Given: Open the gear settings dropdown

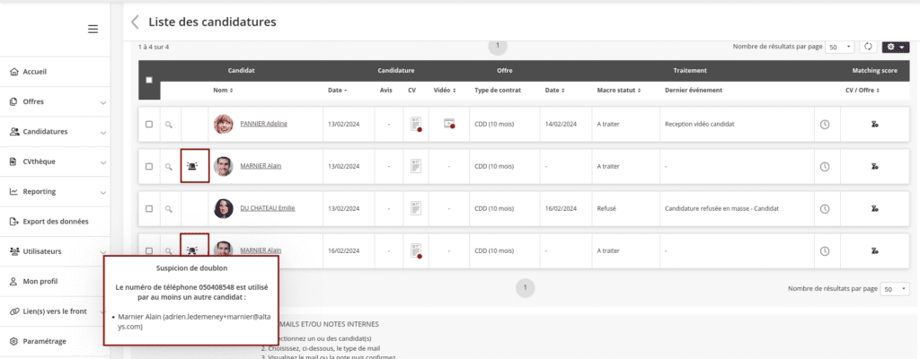Looking at the screenshot, I should [x=895, y=47].
